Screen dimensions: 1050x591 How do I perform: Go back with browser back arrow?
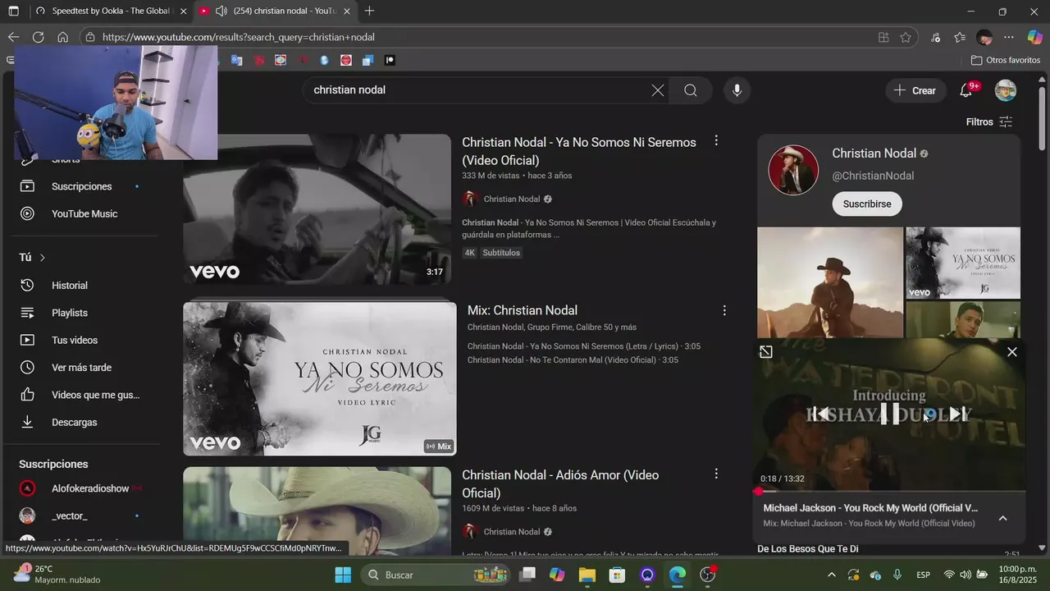pyautogui.click(x=13, y=37)
